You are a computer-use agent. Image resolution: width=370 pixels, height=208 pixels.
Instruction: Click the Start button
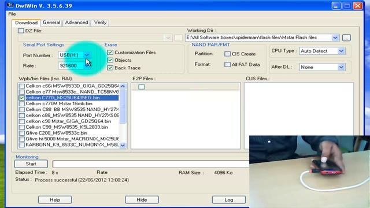pyautogui.click(x=31, y=164)
